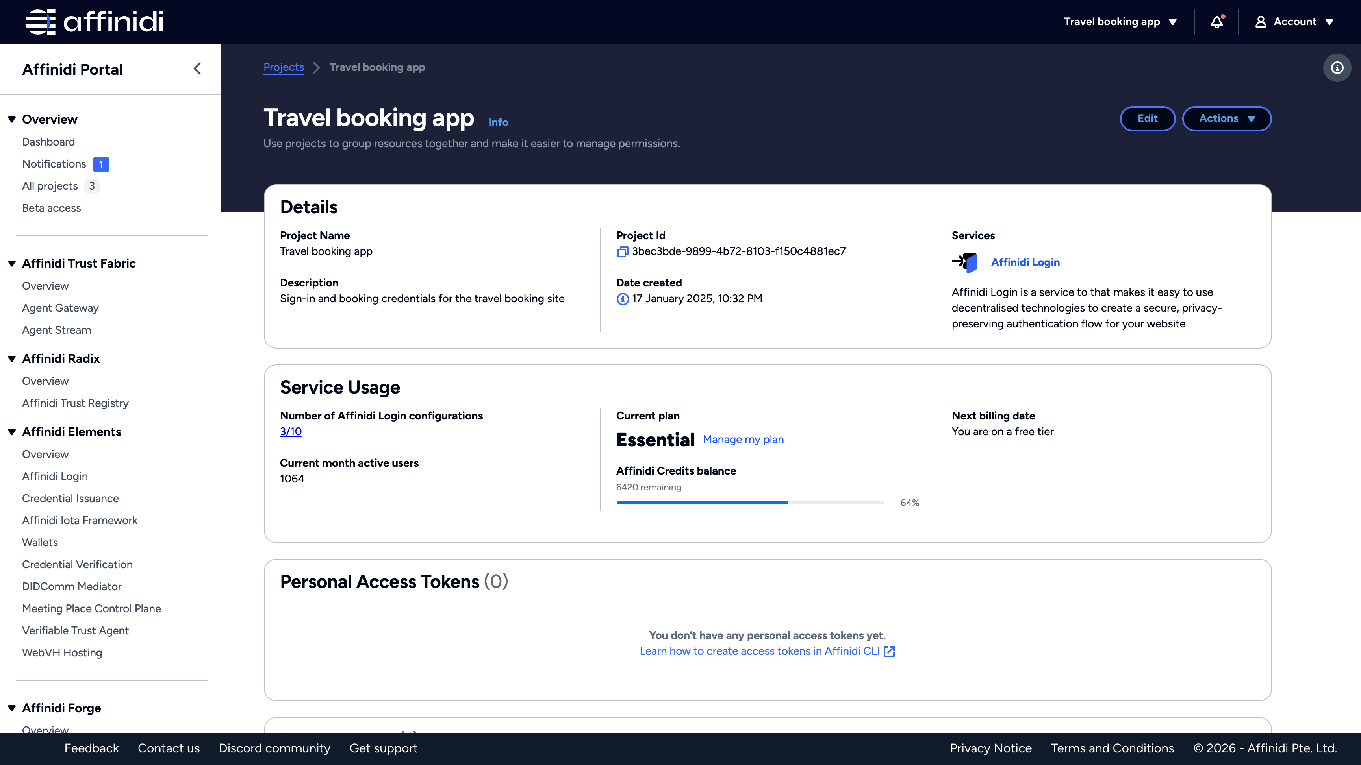Collapse the Affinidi Elements section
1361x765 pixels.
[x=12, y=432]
